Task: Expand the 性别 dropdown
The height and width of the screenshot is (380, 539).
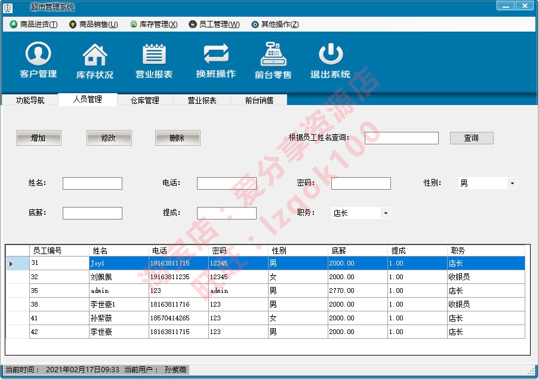Action: coord(512,184)
